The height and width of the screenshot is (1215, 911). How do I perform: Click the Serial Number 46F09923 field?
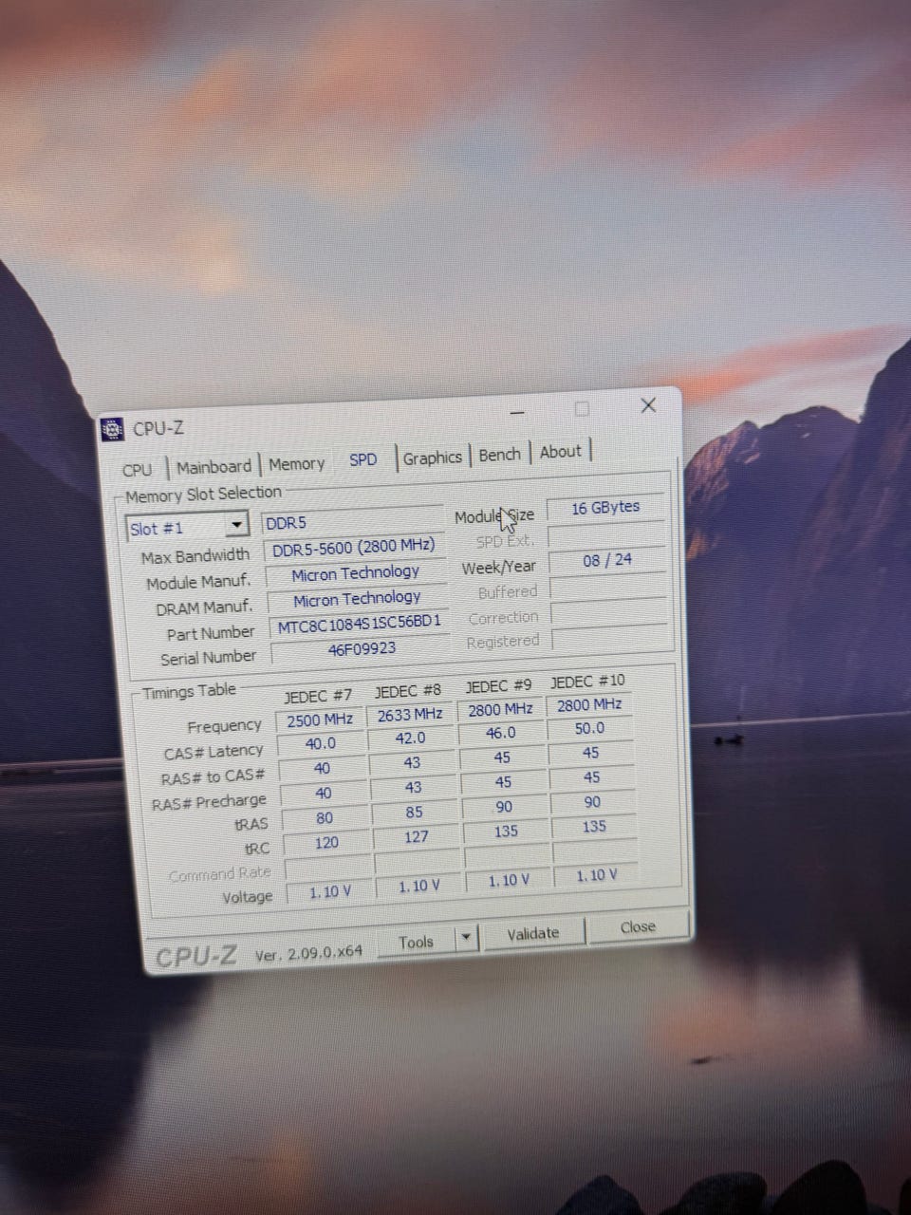[x=361, y=649]
